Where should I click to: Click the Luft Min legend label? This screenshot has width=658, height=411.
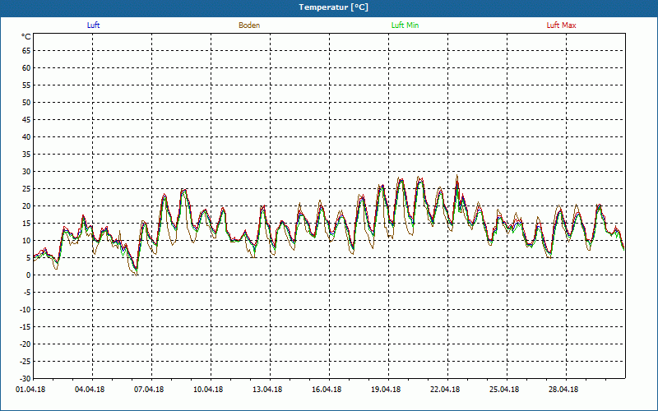click(405, 25)
